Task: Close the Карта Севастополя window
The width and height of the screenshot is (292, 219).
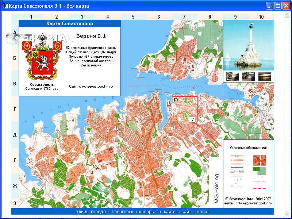Action: coord(286,6)
